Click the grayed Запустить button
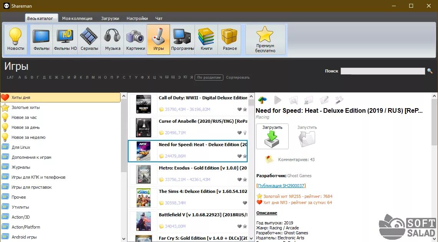 [x=307, y=137]
